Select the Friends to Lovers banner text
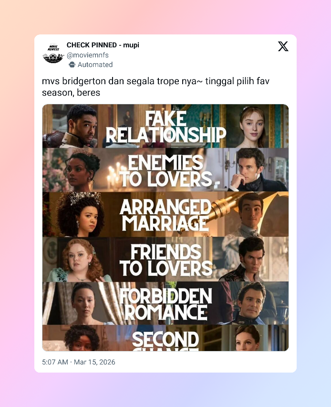This screenshot has width=331, height=407. (x=165, y=260)
